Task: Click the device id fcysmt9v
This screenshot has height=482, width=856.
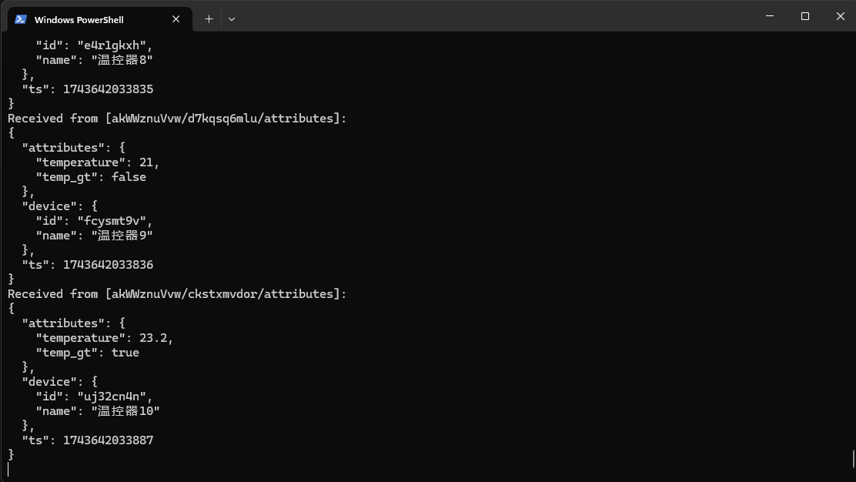Action: (111, 221)
